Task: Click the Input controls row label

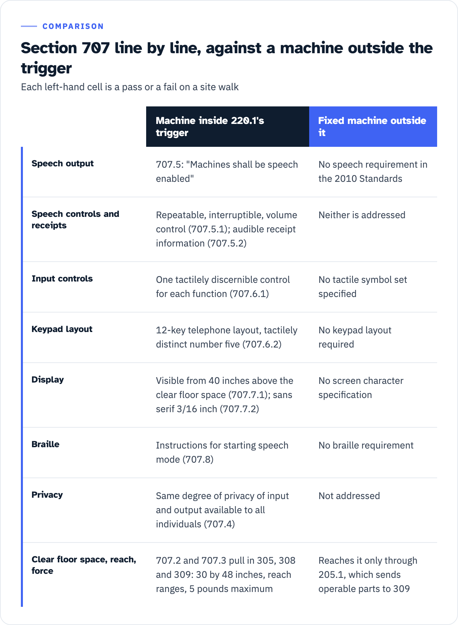Action: [62, 278]
